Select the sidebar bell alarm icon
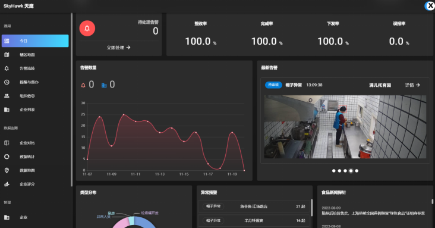The image size is (435, 228). point(7,68)
